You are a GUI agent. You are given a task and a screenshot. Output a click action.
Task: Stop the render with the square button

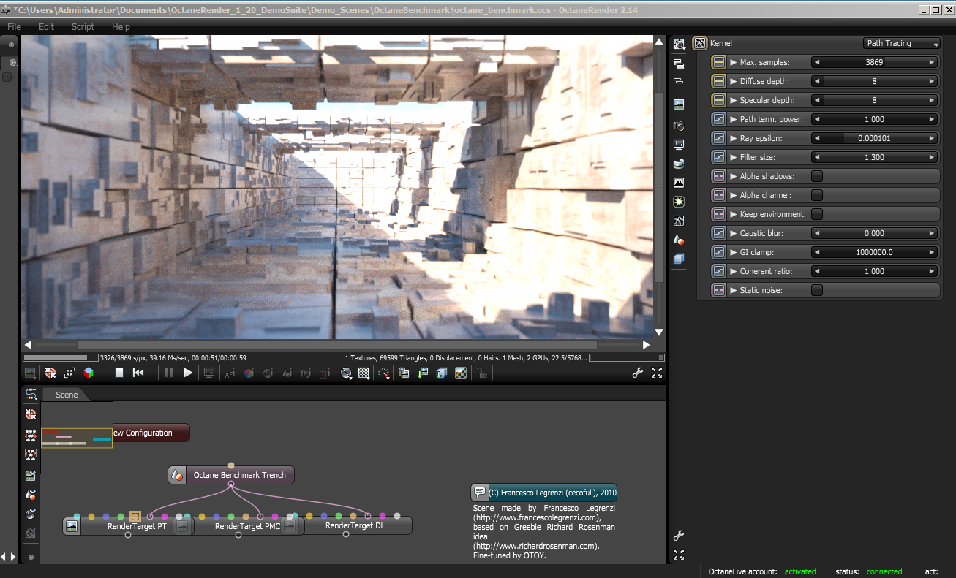click(x=119, y=373)
